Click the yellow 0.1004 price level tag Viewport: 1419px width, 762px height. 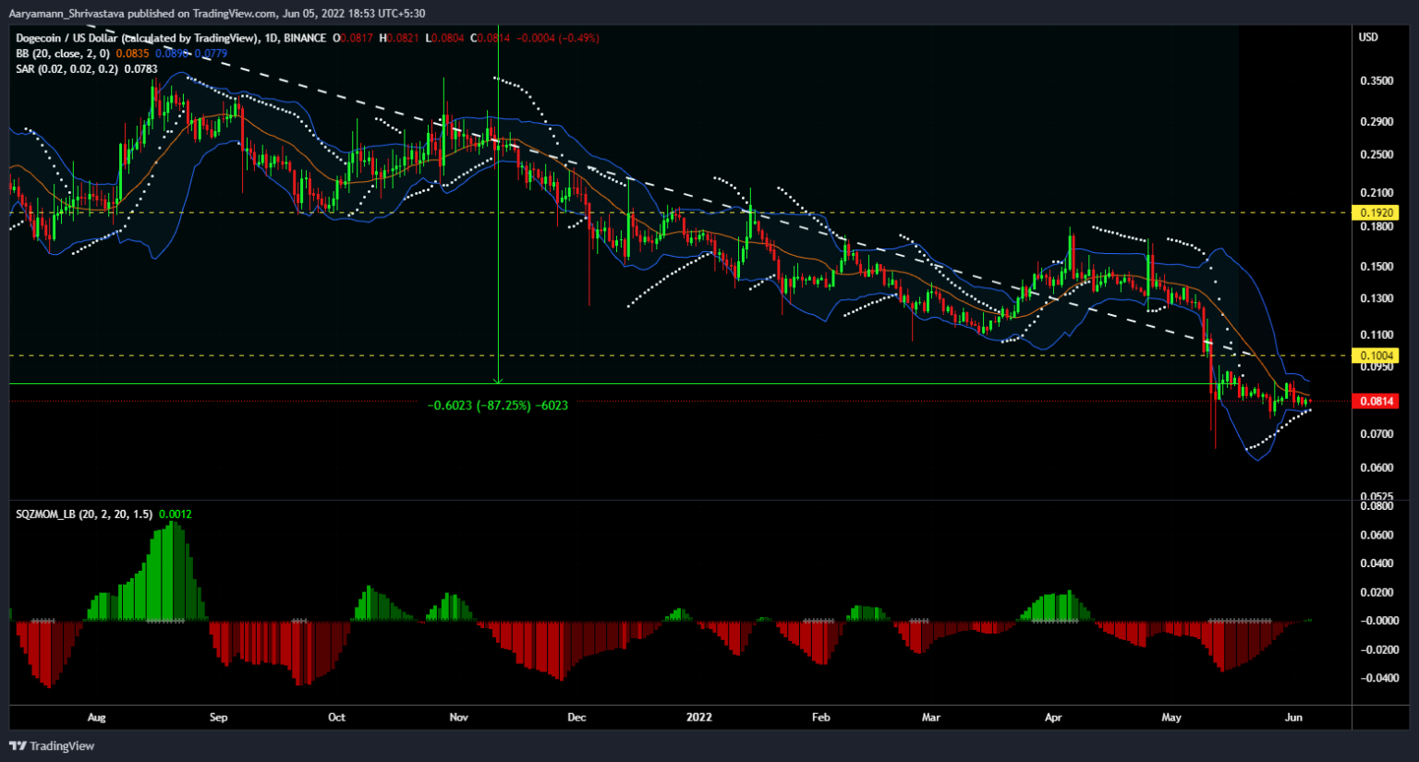(1376, 356)
